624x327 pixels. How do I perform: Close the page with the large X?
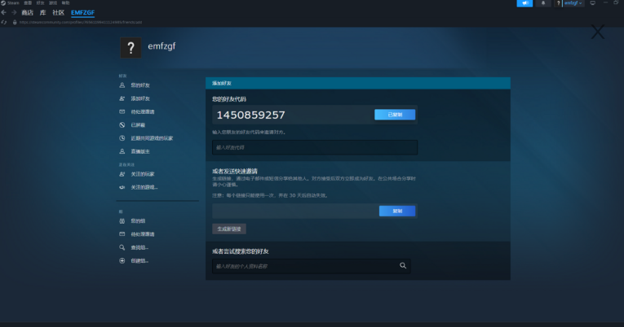click(598, 33)
